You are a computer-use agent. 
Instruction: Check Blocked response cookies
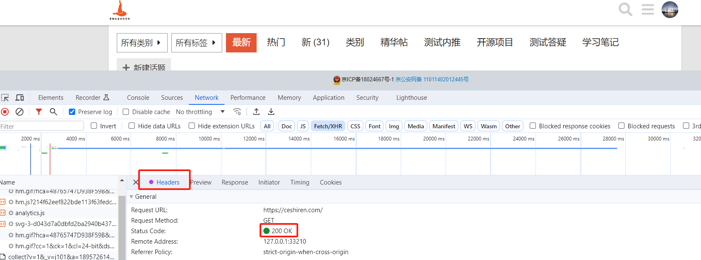(533, 126)
